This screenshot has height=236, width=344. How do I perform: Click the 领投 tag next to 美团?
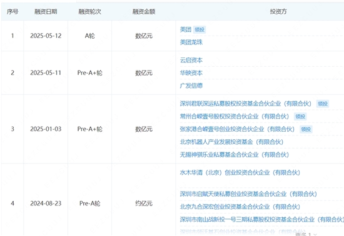pos(200,29)
